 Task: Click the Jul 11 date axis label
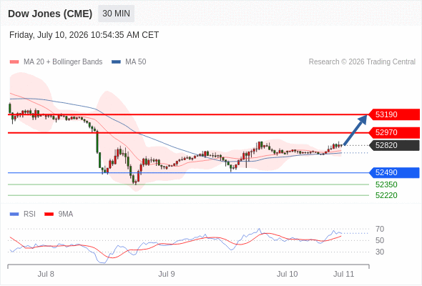click(344, 274)
